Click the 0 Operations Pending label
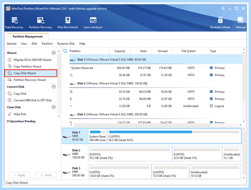Screen dimensions: 251x190 21,121
